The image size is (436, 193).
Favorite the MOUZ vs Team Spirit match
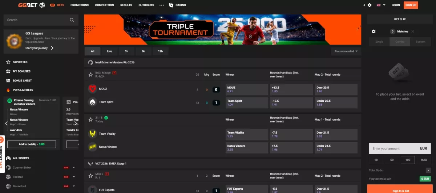pos(91,75)
